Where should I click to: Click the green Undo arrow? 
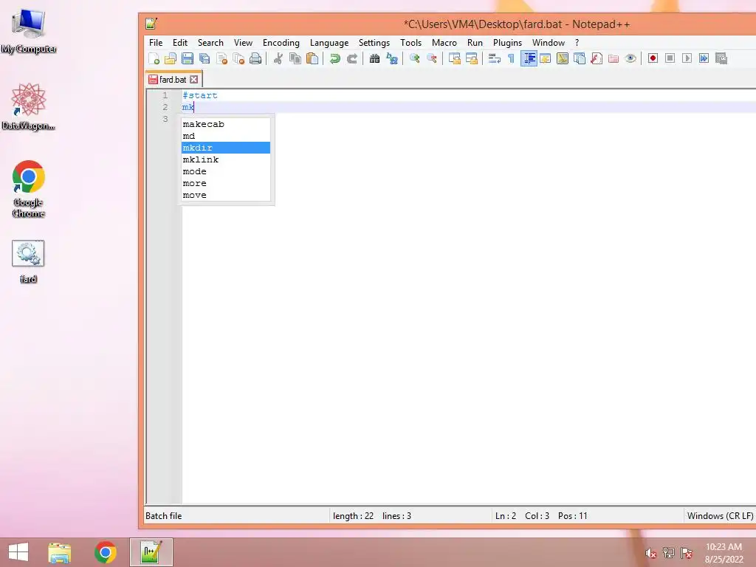(334, 58)
